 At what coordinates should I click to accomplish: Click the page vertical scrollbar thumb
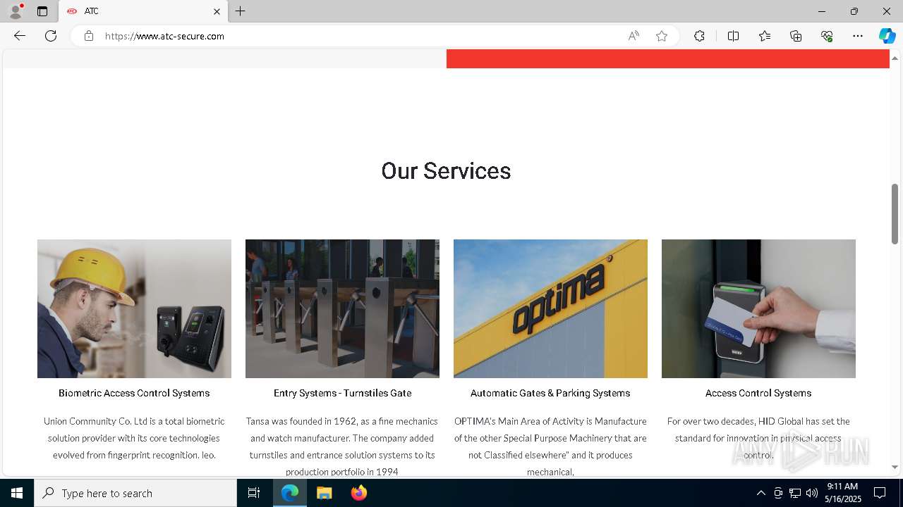click(895, 214)
